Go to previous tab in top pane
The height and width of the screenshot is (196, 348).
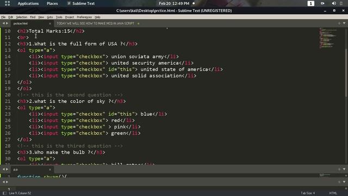click(3, 23)
